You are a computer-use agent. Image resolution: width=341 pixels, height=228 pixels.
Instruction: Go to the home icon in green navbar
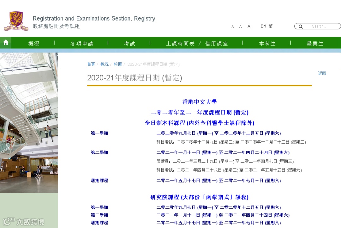pos(6,42)
